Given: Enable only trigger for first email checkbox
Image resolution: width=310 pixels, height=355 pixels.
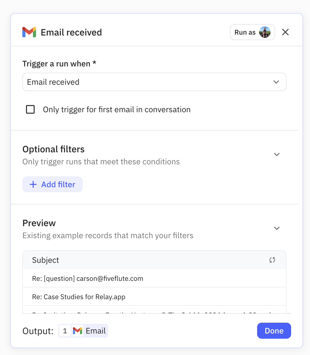Looking at the screenshot, I should pos(30,109).
